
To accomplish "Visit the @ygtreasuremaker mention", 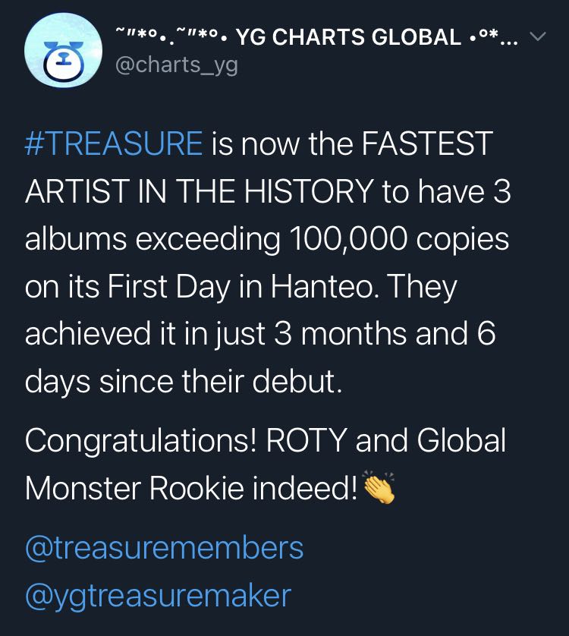I will (x=158, y=596).
